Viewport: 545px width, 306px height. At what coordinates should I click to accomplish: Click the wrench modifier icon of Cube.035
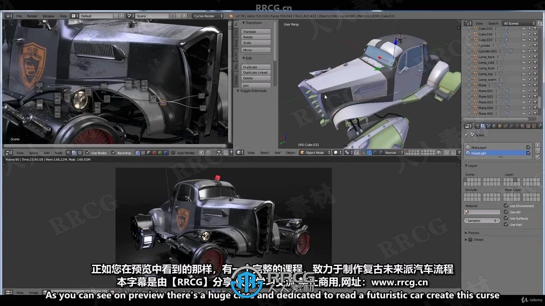point(506,28)
